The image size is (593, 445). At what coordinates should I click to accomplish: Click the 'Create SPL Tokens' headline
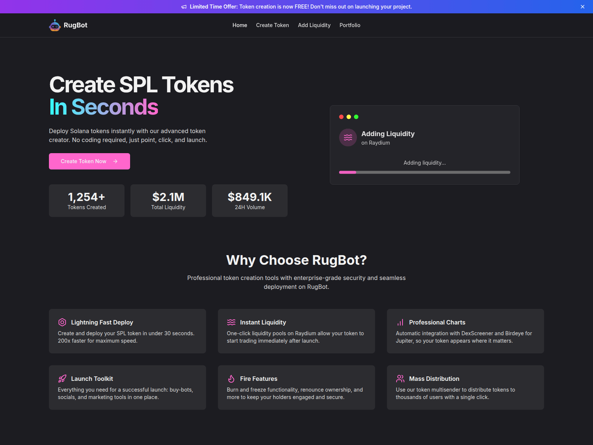(142, 85)
